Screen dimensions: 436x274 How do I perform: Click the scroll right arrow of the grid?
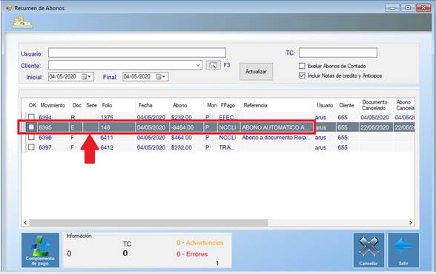(x=411, y=223)
